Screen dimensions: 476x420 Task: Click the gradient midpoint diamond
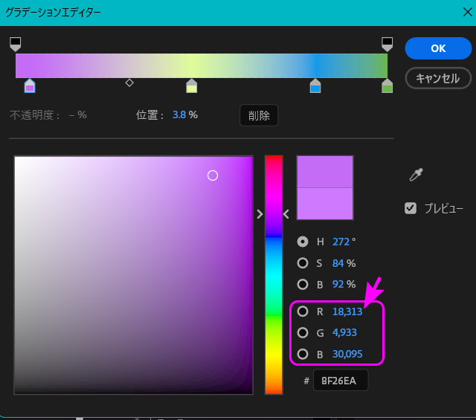[x=129, y=83]
